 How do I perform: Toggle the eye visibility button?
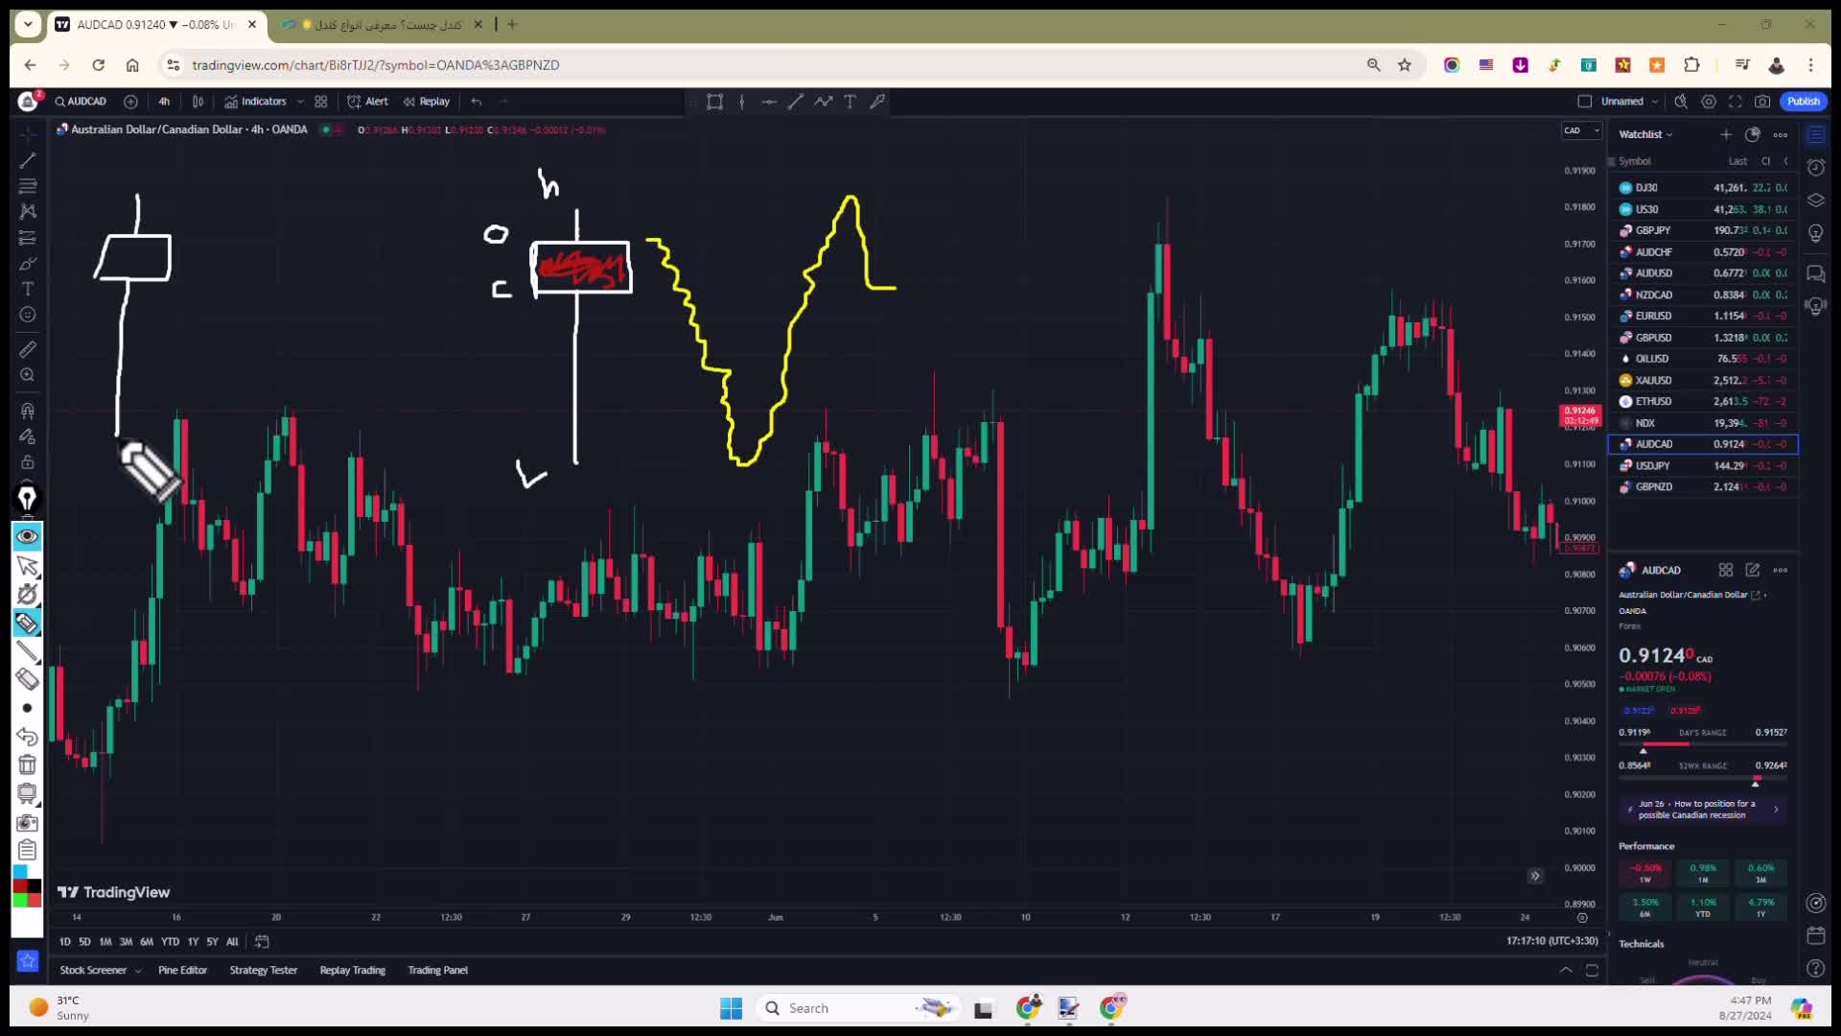pyautogui.click(x=27, y=536)
